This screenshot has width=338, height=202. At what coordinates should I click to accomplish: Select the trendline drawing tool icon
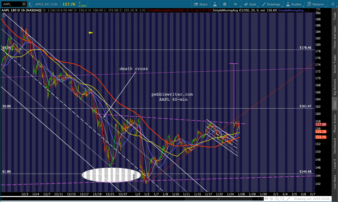tap(288, 199)
